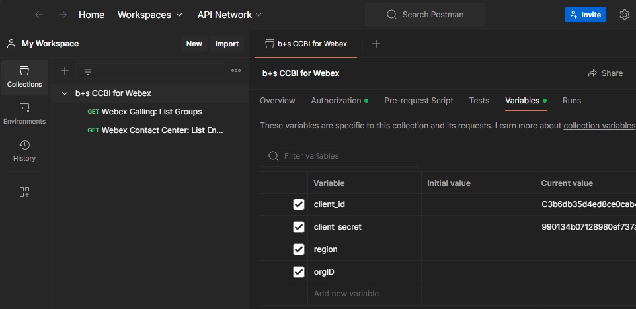The height and width of the screenshot is (309, 636).
Task: Click the client_secret variable name cell
Action: click(364, 226)
